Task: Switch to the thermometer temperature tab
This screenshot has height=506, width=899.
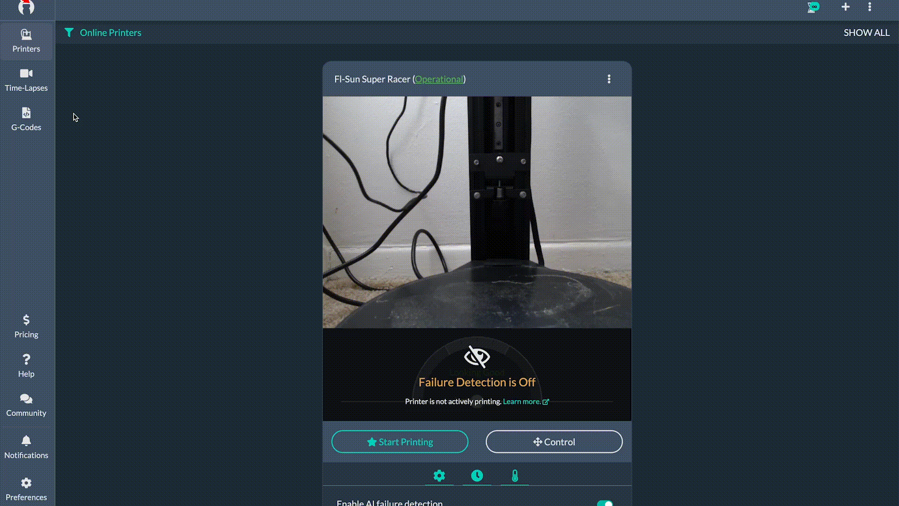Action: tap(515, 476)
